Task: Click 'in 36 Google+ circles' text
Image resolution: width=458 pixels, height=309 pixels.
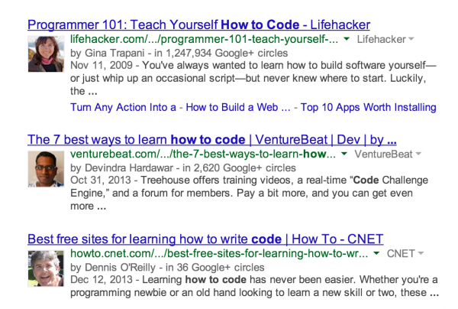Action: point(215,268)
